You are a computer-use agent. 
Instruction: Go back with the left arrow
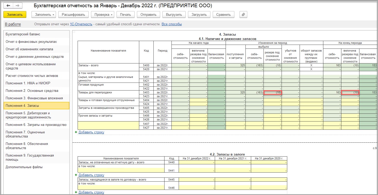(x=8, y=5)
